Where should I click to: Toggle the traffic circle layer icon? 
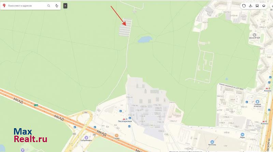[244, 6]
